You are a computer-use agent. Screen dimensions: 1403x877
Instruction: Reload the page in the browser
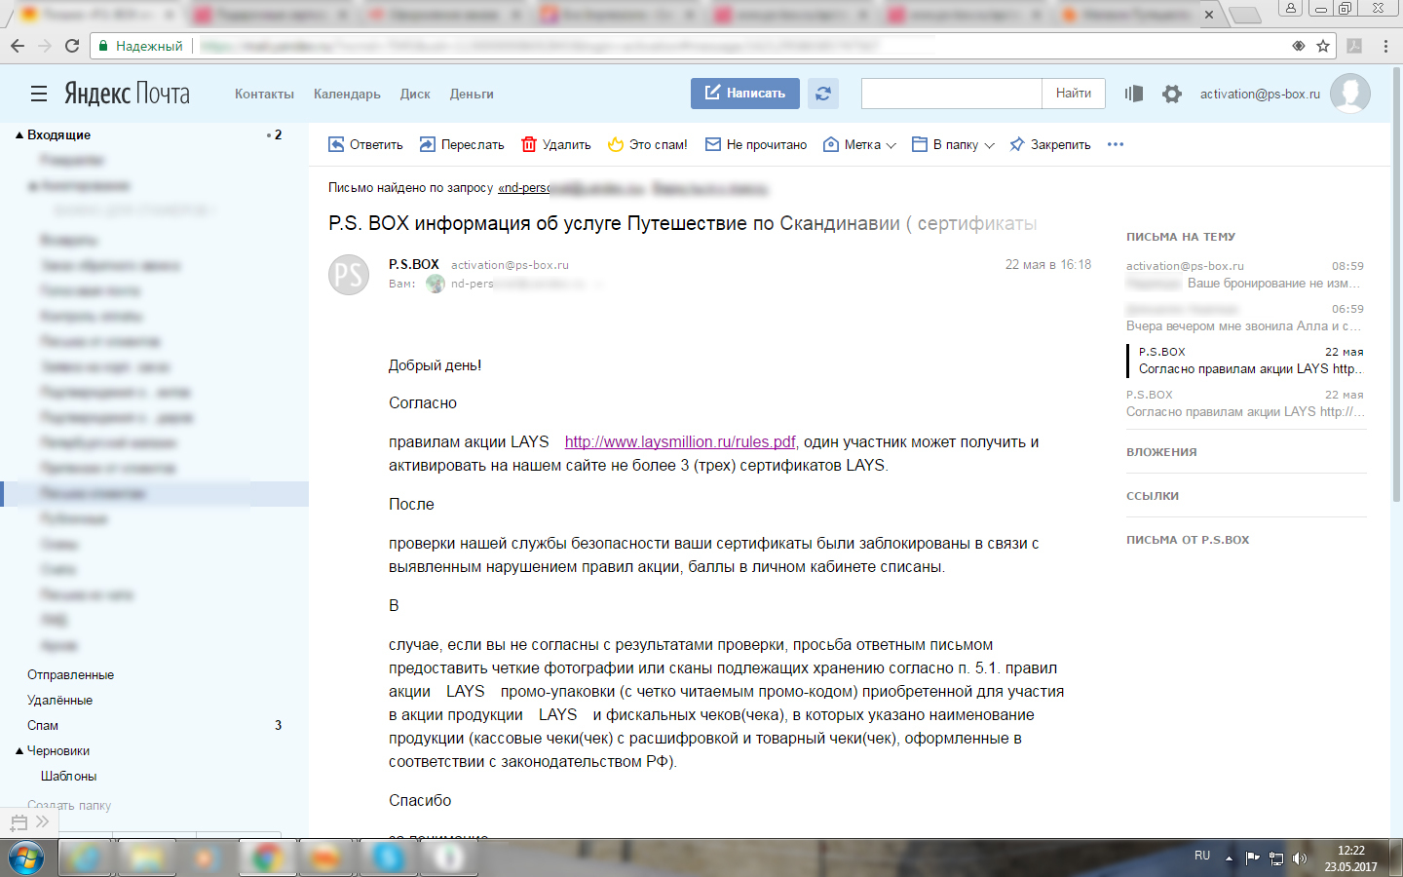point(72,46)
